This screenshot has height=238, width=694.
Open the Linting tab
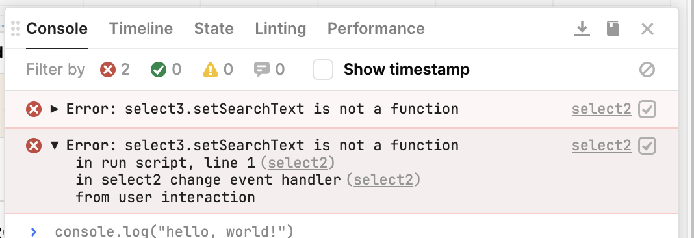(281, 29)
